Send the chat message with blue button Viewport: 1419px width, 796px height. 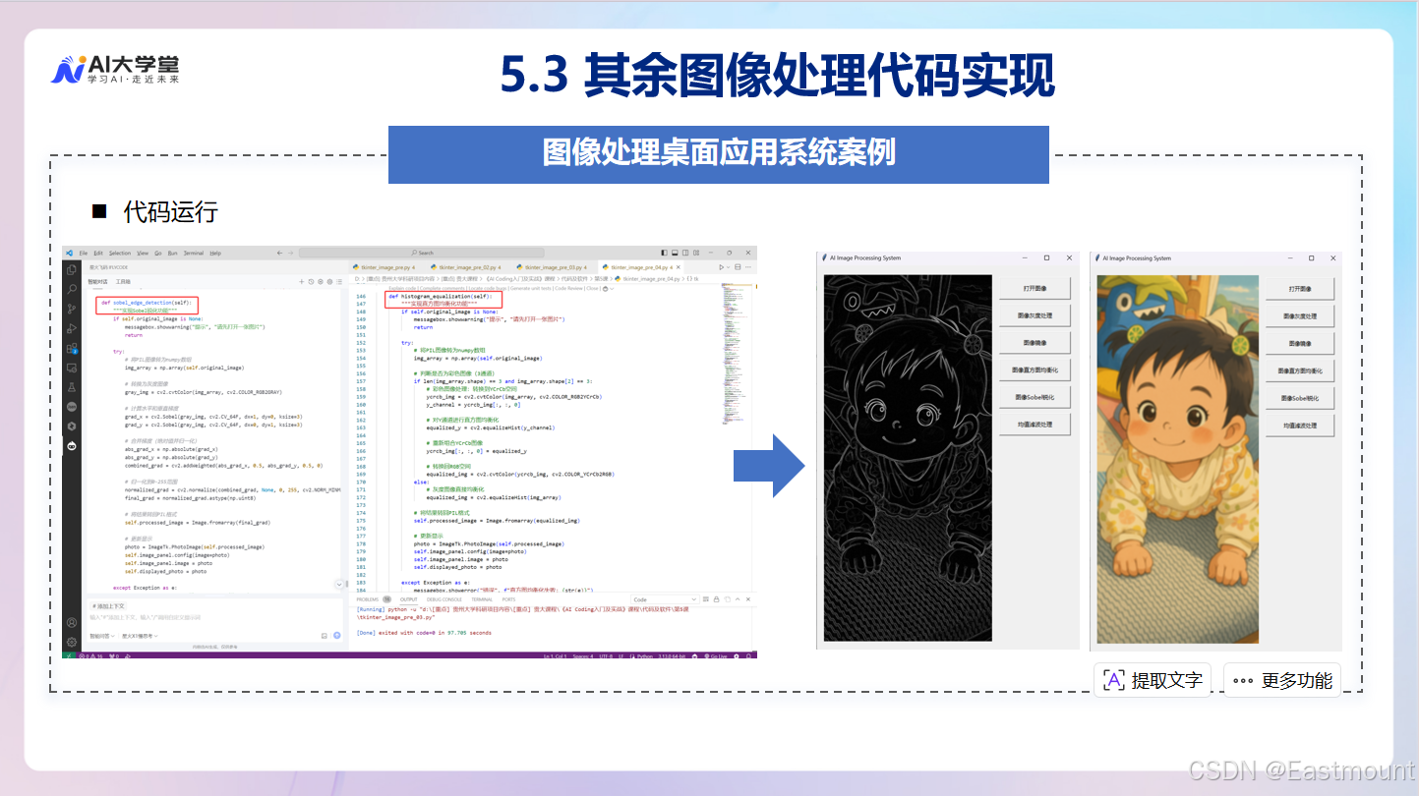click(337, 635)
